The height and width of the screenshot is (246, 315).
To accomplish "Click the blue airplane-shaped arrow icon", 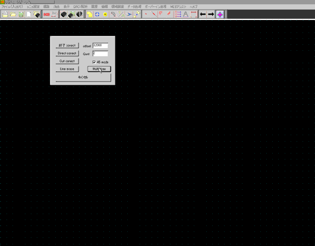I will coord(129,15).
